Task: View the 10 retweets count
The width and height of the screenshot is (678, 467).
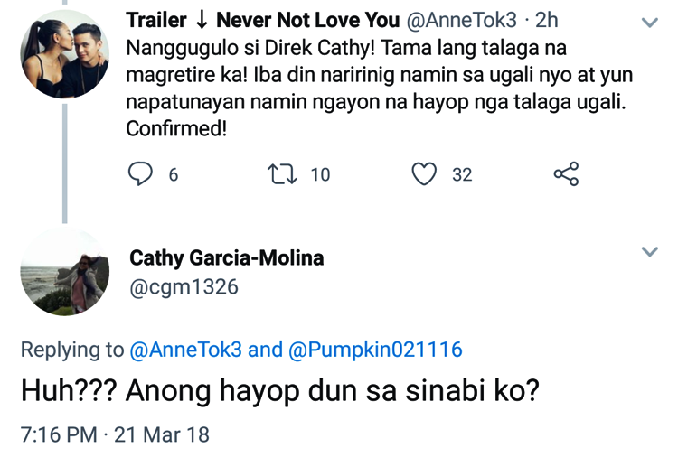Action: (x=320, y=174)
